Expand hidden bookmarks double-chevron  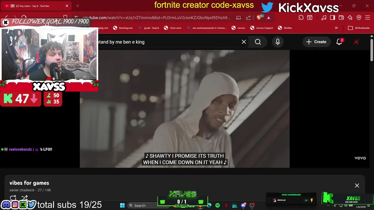pyautogui.click(x=336, y=28)
